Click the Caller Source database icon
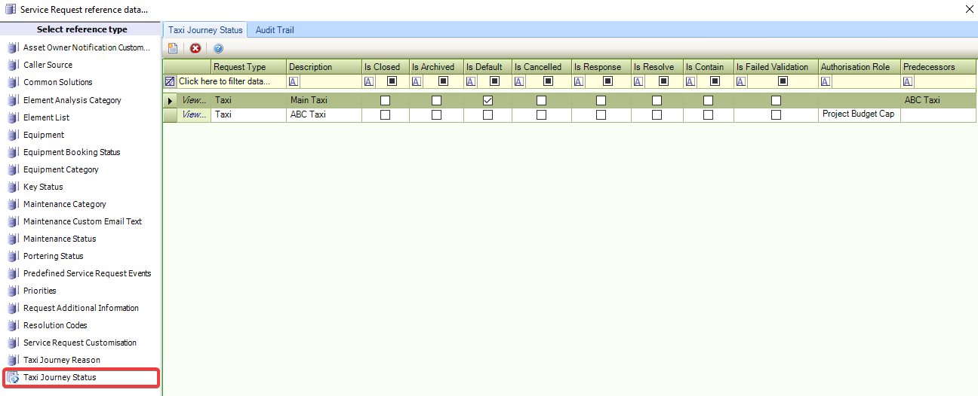The width and height of the screenshot is (978, 396). coord(12,65)
